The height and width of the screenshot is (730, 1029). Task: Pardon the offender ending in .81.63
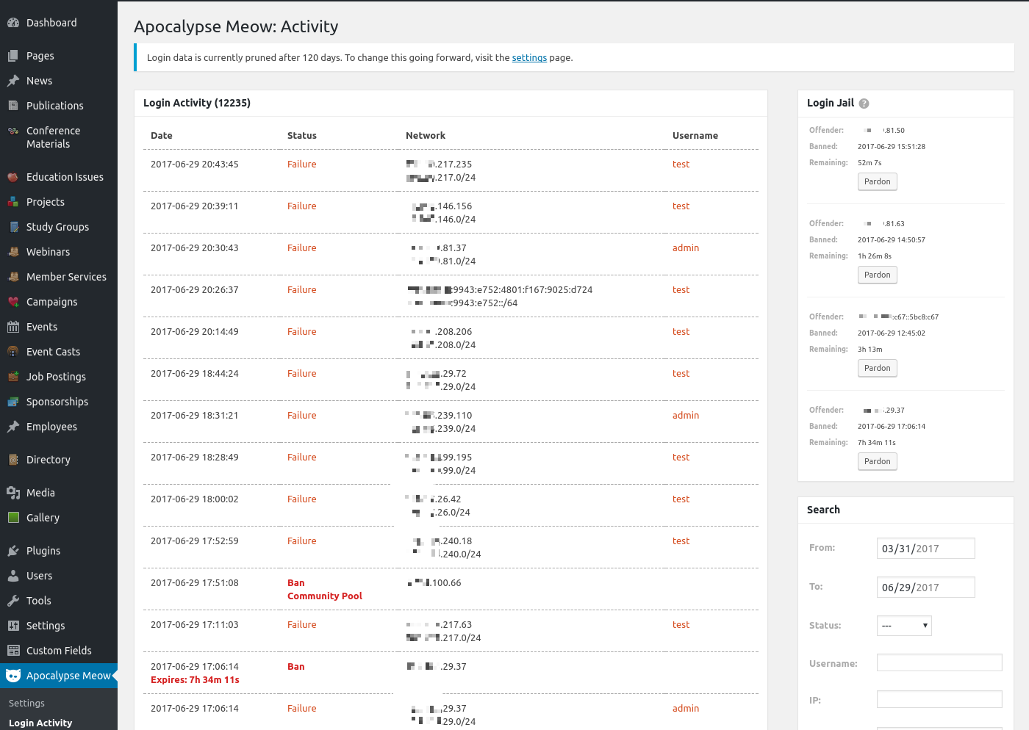pyautogui.click(x=878, y=275)
